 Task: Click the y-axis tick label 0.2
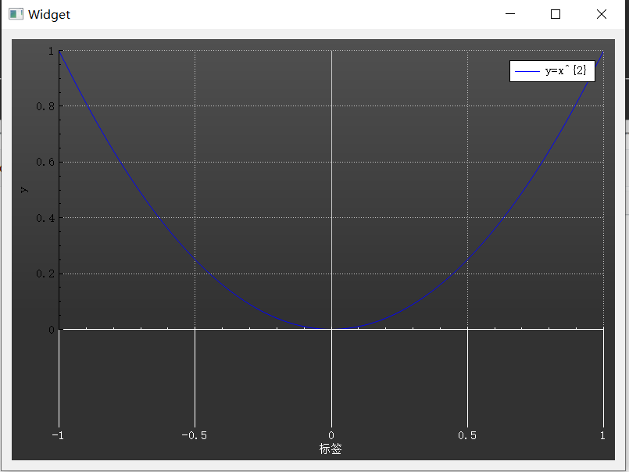(x=45, y=274)
